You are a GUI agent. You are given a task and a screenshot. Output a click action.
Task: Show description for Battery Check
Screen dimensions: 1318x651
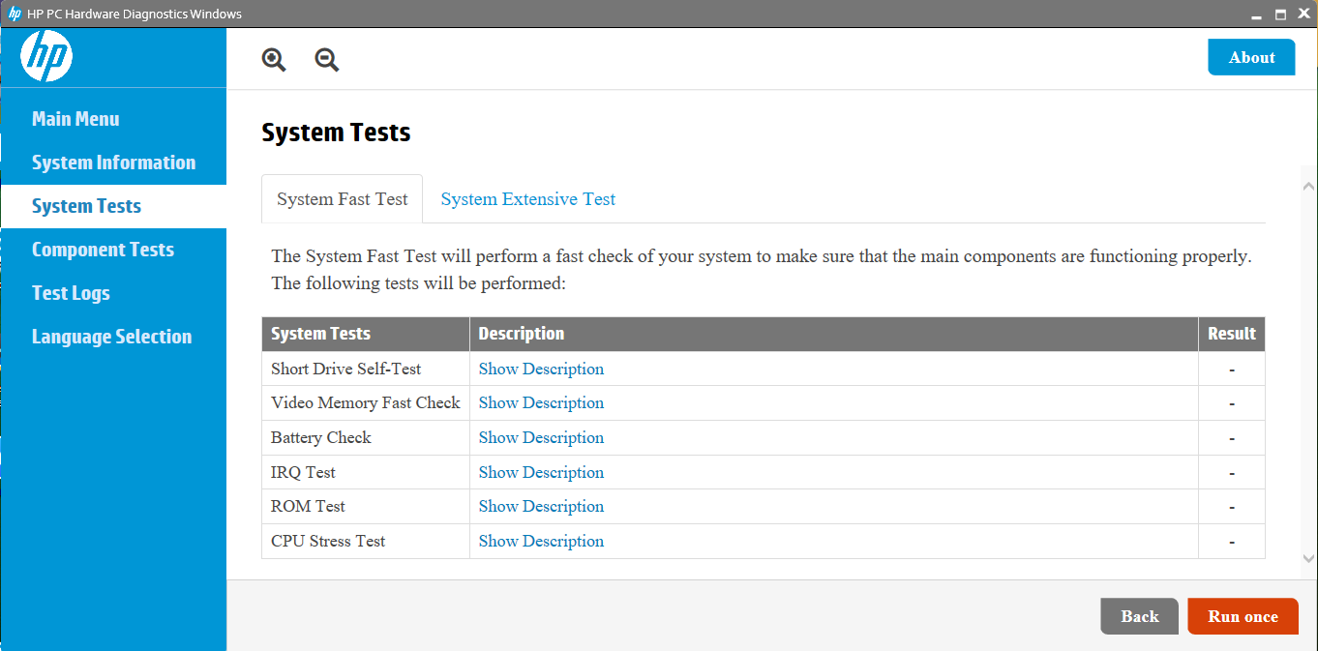541,437
